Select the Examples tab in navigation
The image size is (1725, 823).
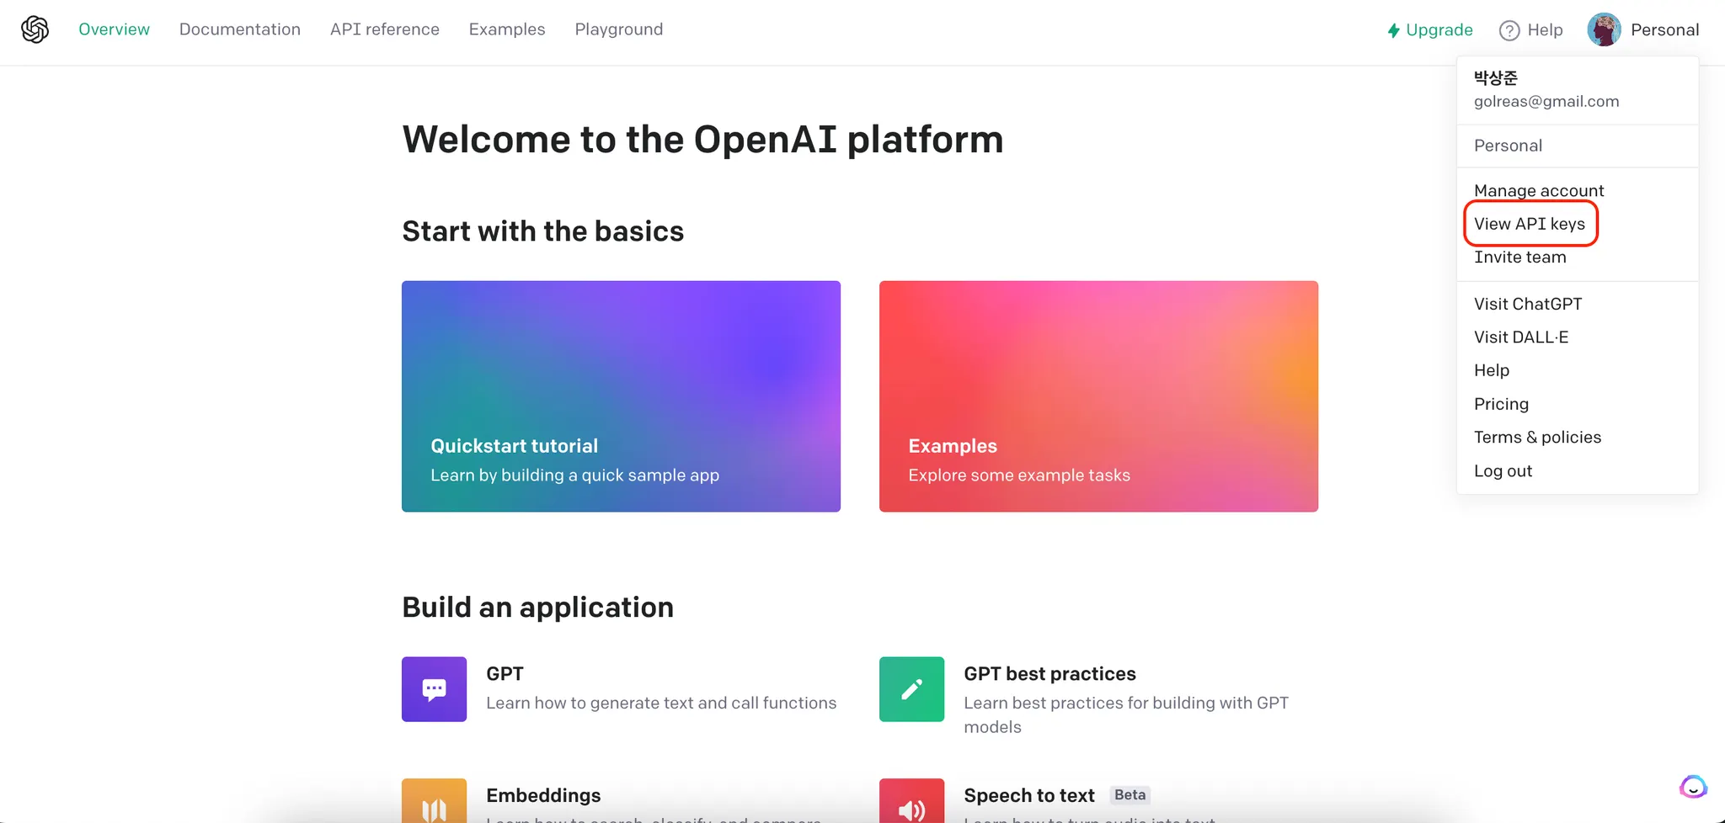[507, 29]
